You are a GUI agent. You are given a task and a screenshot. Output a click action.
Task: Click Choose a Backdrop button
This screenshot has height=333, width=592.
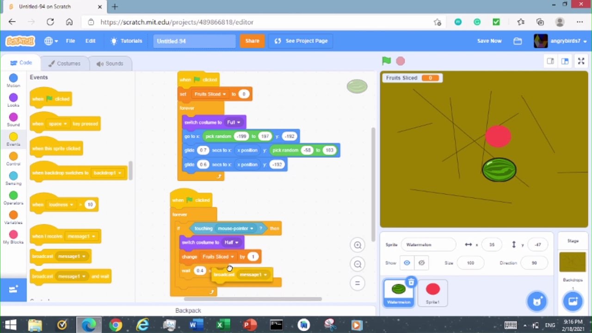(x=573, y=302)
